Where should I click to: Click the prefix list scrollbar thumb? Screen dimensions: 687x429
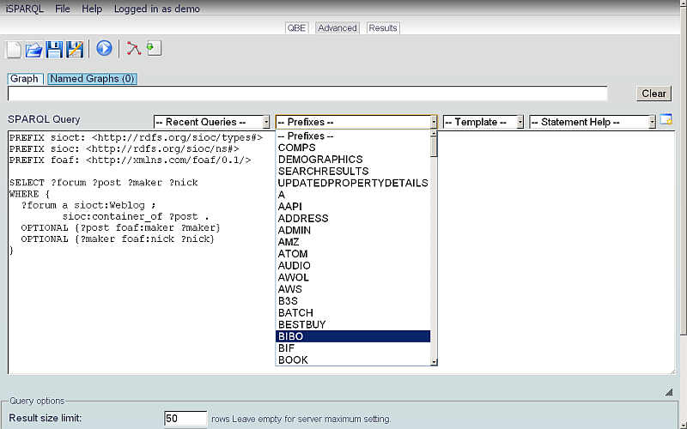click(434, 147)
